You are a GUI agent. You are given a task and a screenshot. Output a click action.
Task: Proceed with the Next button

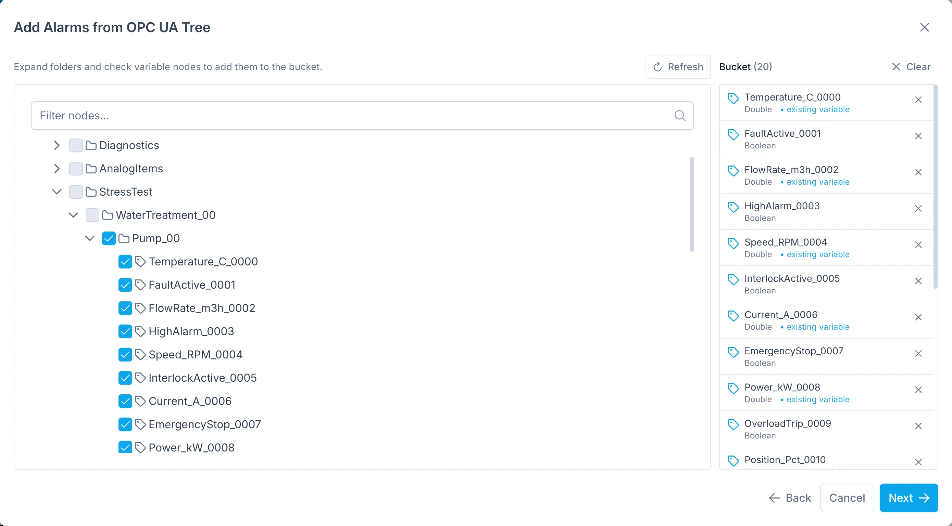coord(909,498)
